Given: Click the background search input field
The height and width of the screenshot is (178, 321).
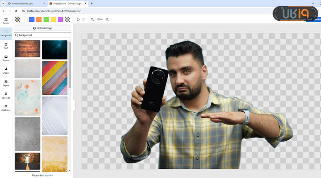Looking at the screenshot, I should coord(44,35).
